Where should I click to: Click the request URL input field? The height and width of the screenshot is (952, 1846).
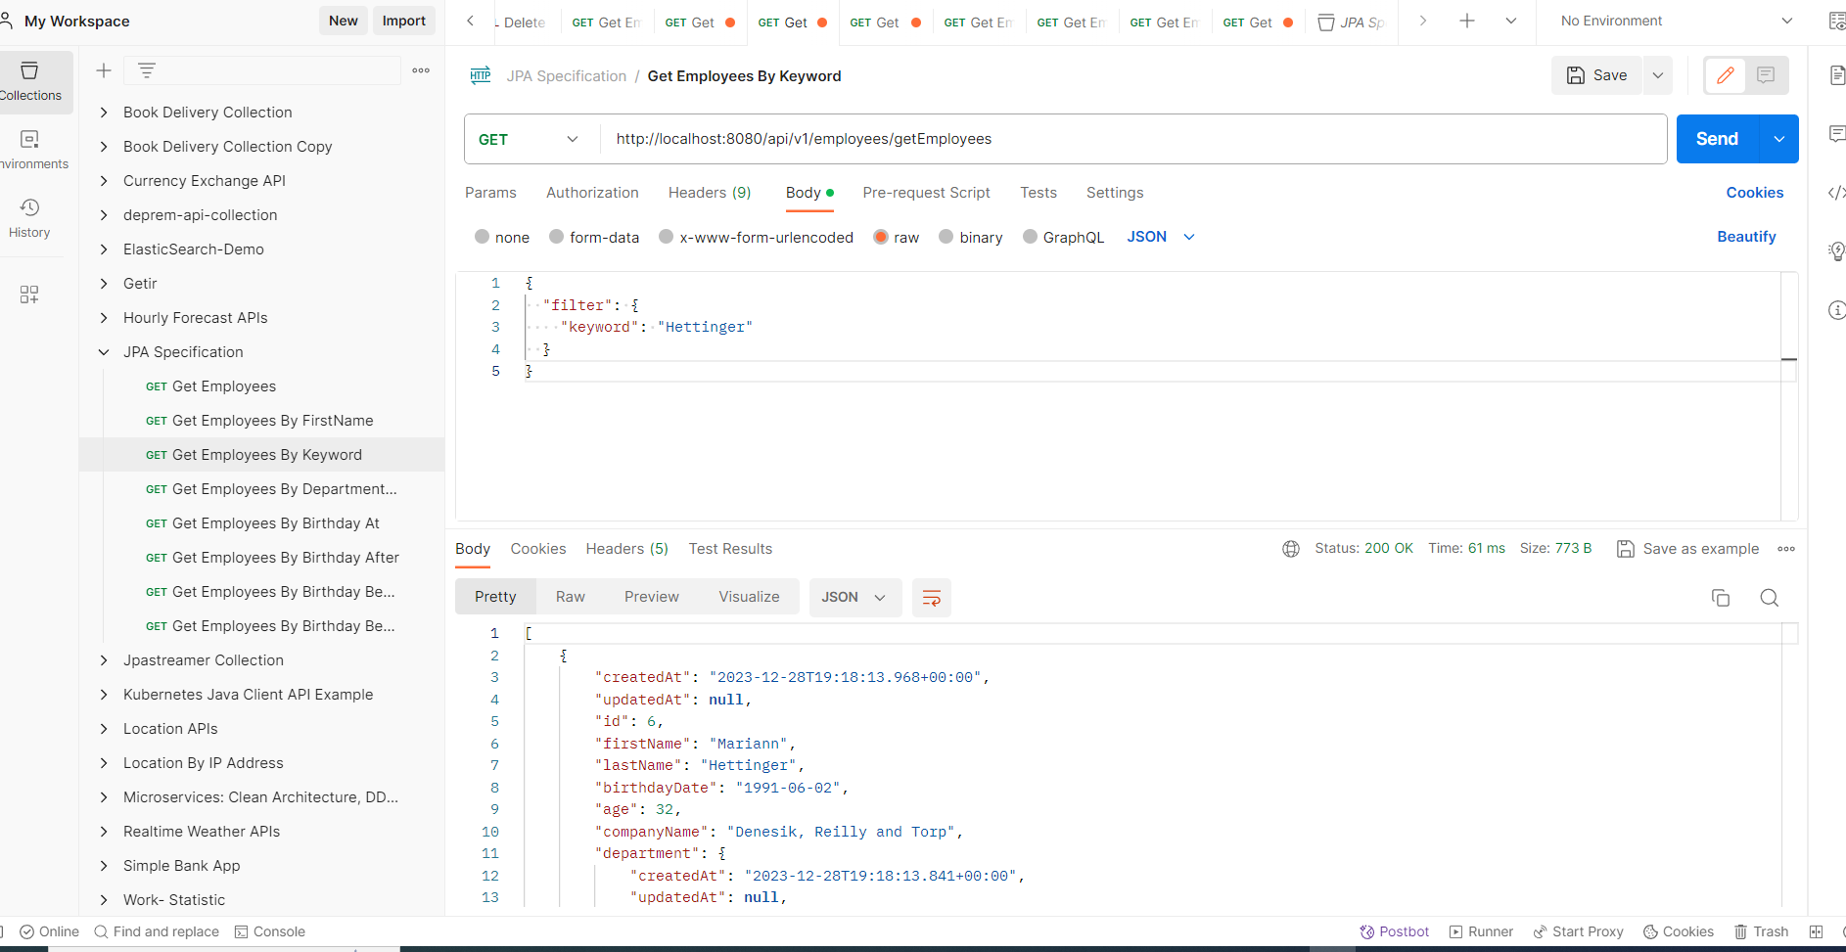[1133, 139]
